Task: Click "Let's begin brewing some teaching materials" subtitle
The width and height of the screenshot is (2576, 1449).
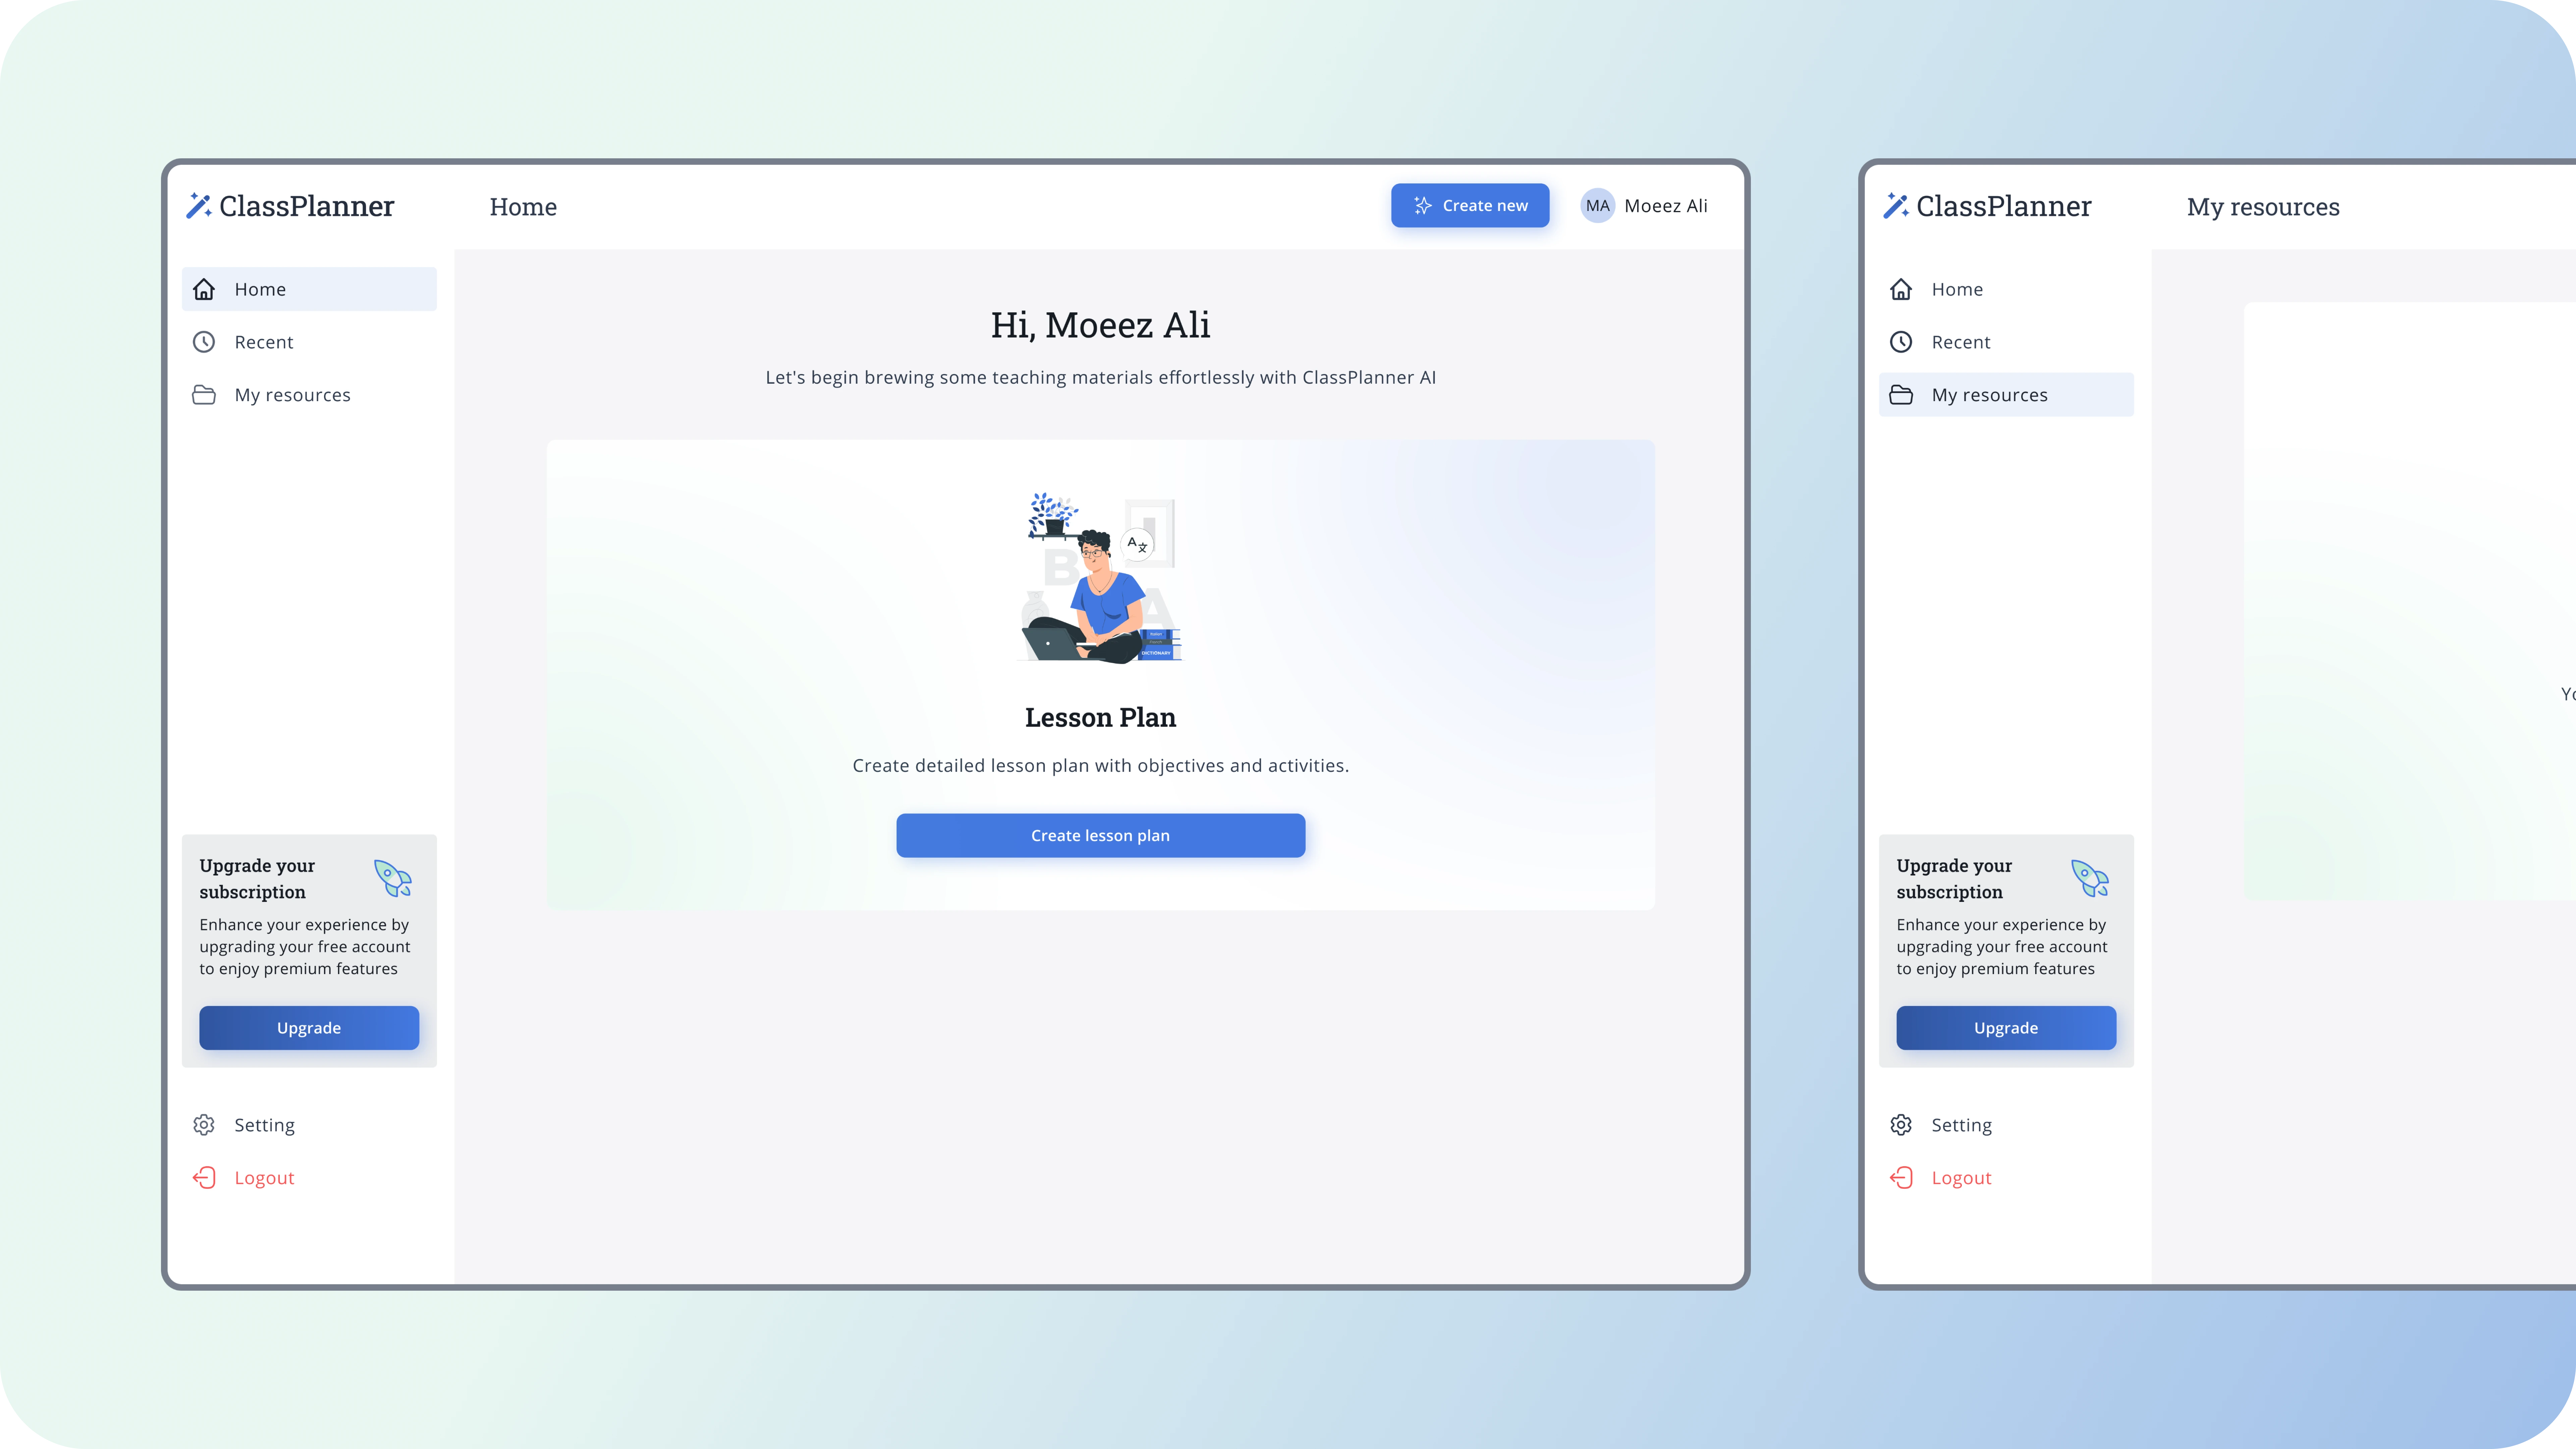Action: click(x=1100, y=378)
